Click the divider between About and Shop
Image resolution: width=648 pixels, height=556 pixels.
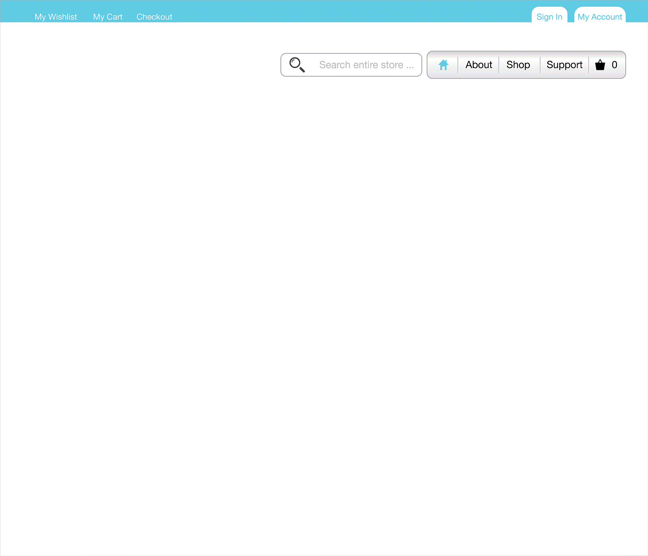coord(499,65)
